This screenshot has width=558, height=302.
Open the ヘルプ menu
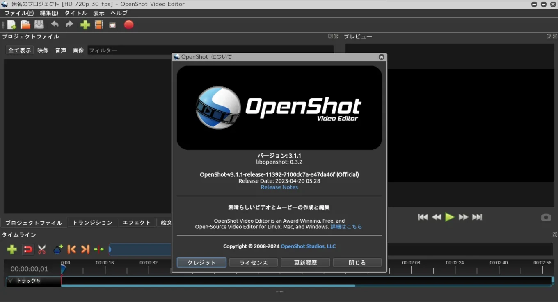[119, 13]
